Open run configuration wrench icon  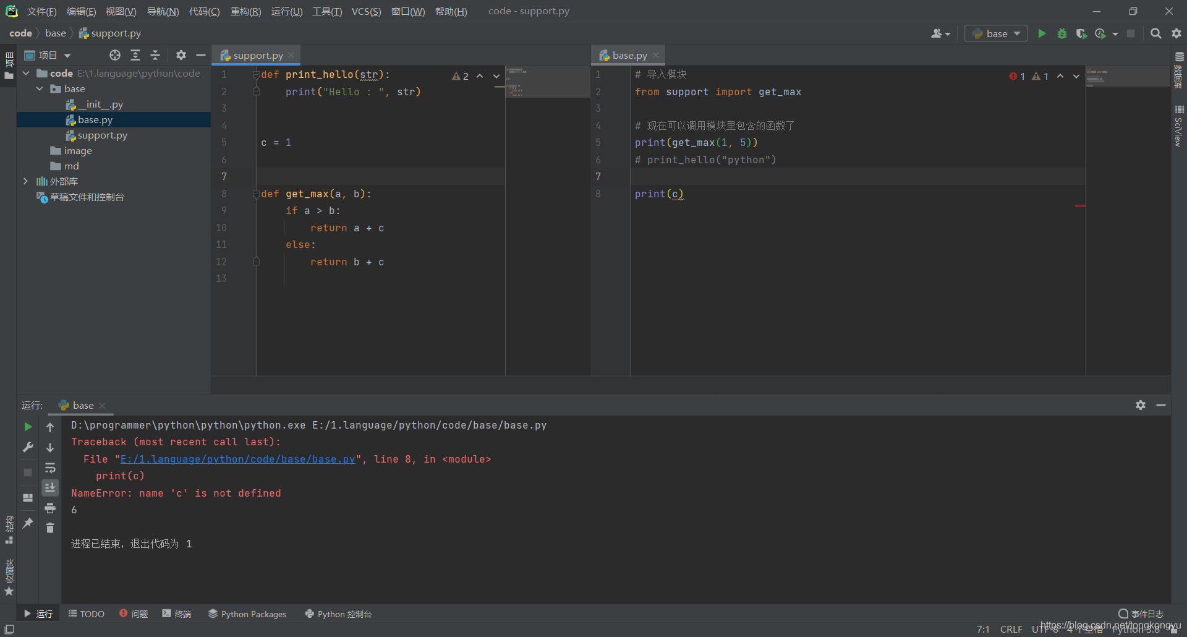28,447
